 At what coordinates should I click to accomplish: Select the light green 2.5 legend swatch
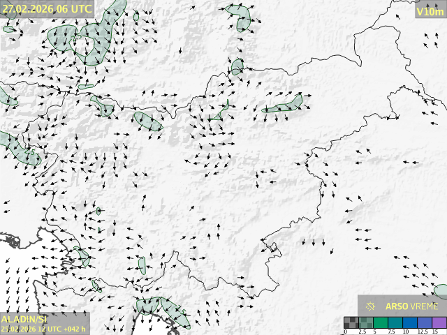coord(365,322)
